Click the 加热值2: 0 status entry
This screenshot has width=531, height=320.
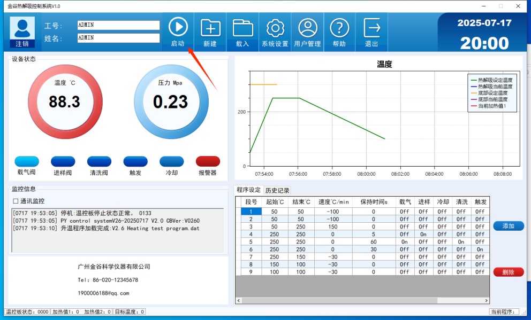click(97, 312)
